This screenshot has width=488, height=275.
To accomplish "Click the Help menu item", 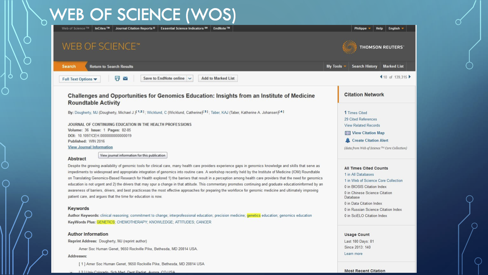I will (x=379, y=28).
